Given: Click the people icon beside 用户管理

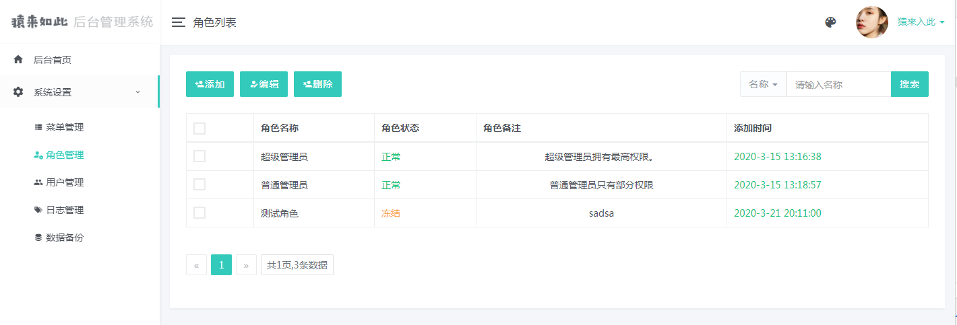Looking at the screenshot, I should (38, 182).
